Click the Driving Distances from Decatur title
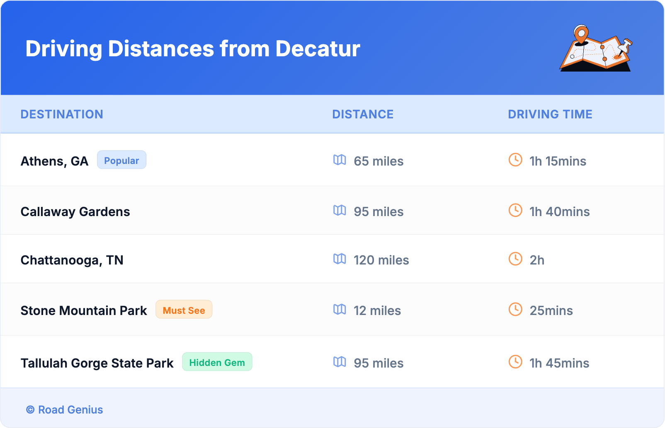The height and width of the screenshot is (428, 665). (x=193, y=49)
